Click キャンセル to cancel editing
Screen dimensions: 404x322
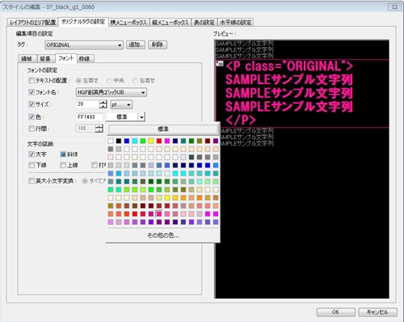pyautogui.click(x=377, y=312)
